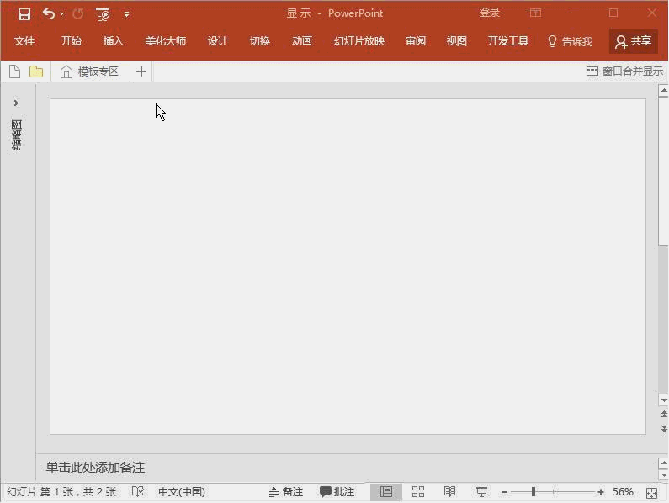Image resolution: width=669 pixels, height=503 pixels.
Task: Customize the Quick Access Toolbar dropdown
Action: (x=126, y=14)
